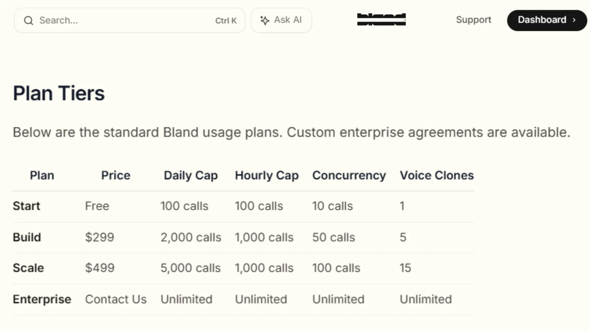This screenshot has width=589, height=331.
Task: Click the Ctrl K shortcut hint
Action: (226, 21)
